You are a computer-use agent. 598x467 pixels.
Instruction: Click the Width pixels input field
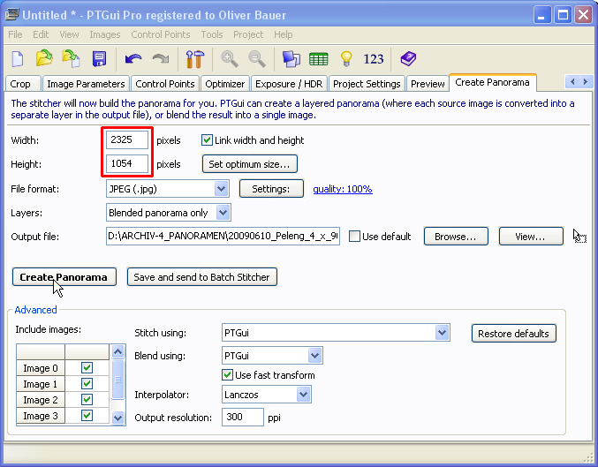(126, 140)
